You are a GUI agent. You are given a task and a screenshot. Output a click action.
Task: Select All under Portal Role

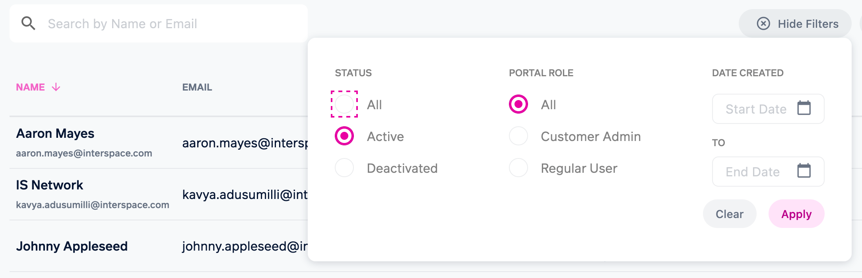pos(518,104)
